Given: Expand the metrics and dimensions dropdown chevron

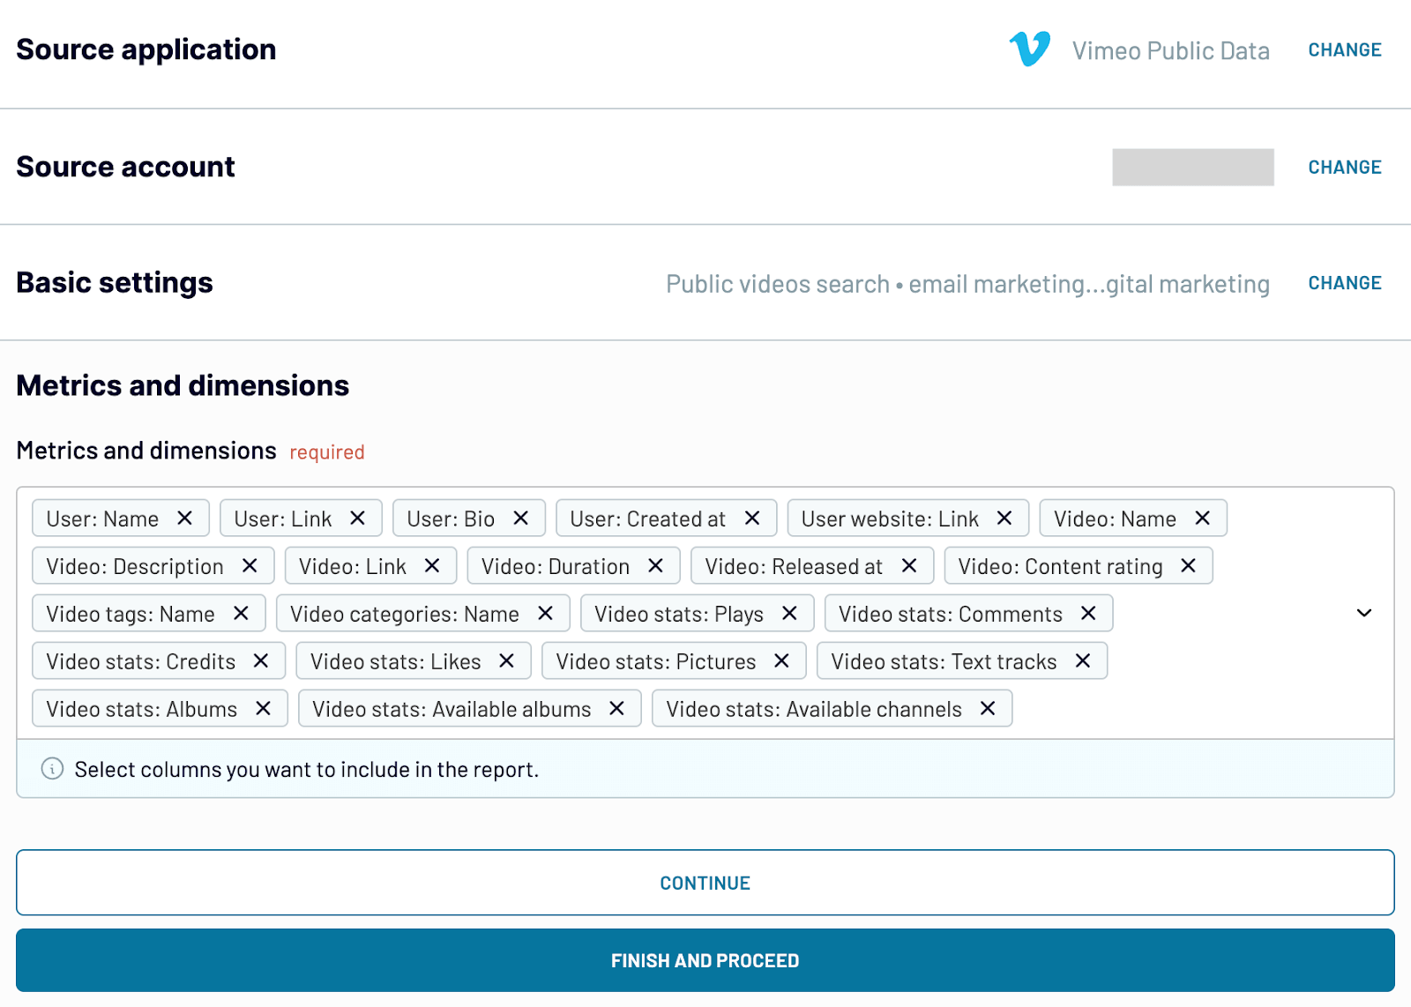Looking at the screenshot, I should [x=1364, y=613].
